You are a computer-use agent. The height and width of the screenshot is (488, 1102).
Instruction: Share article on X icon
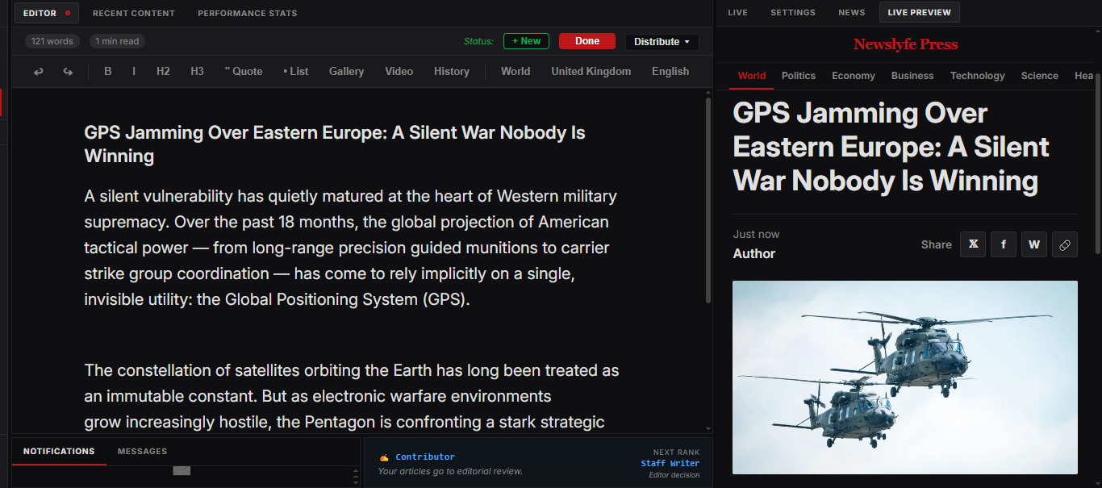pos(973,244)
